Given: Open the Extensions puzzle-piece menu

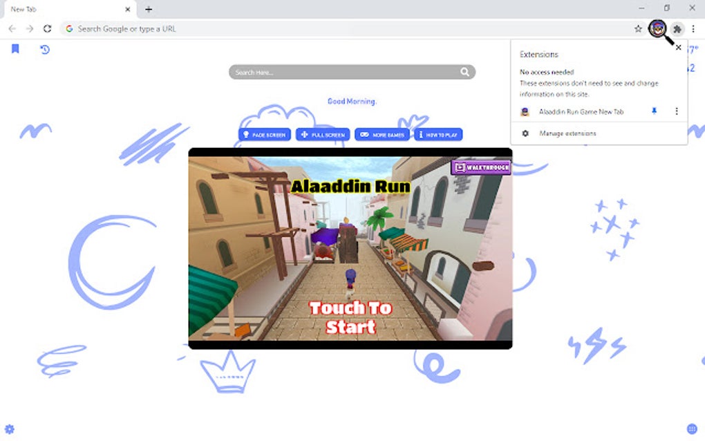Looking at the screenshot, I should click(x=677, y=29).
